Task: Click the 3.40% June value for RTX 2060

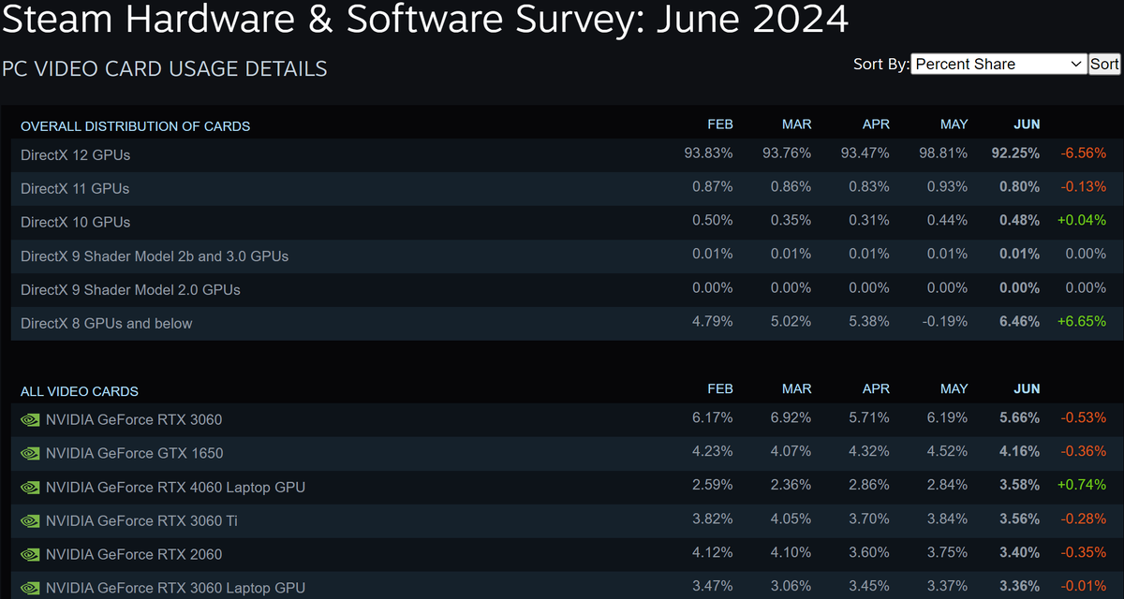Action: (x=1019, y=554)
